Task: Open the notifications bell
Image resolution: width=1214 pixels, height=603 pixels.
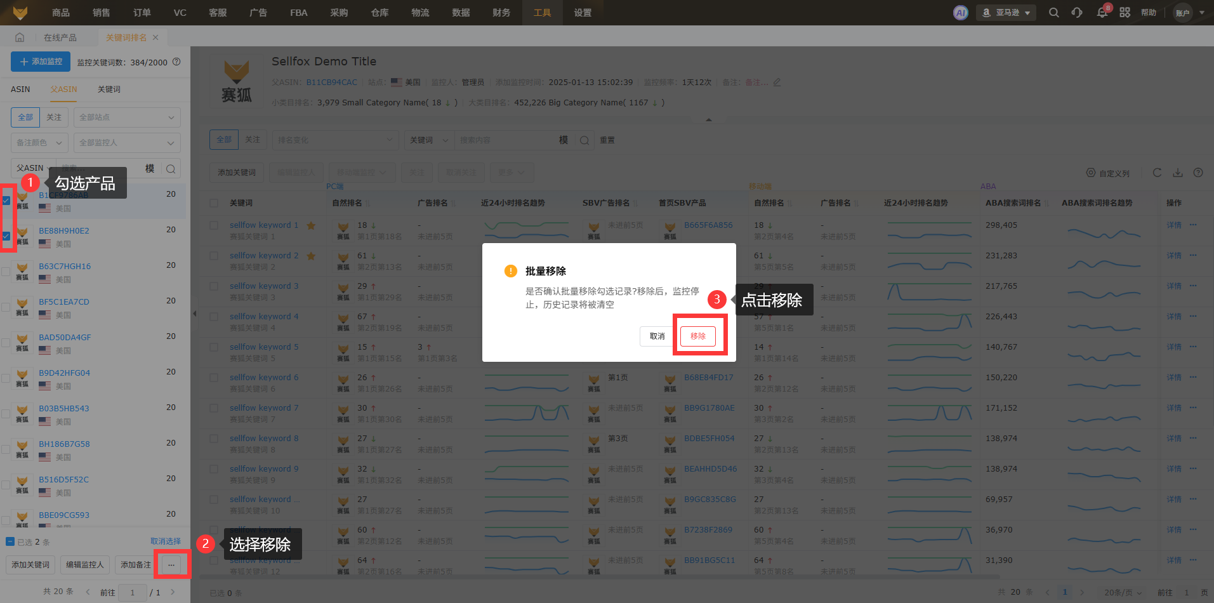Action: [1102, 13]
